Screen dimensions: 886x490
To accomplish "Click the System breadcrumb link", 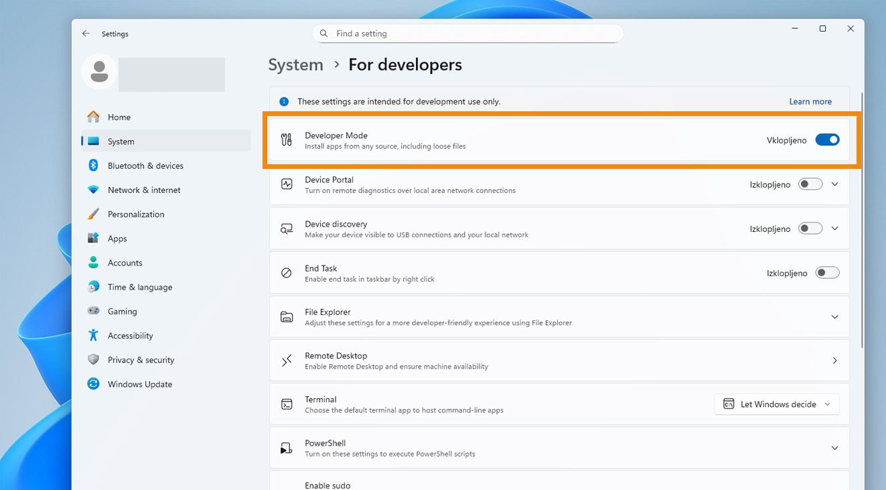I will click(x=295, y=65).
